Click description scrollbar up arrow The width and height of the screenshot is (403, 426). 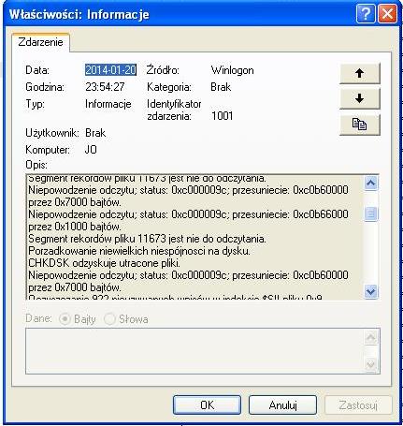(x=371, y=183)
